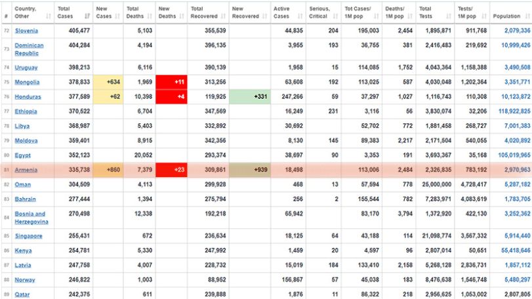Open the Slovenia country page

point(26,31)
